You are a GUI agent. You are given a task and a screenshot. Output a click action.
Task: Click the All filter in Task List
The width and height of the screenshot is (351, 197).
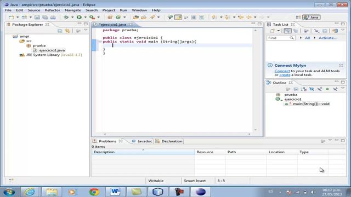[x=307, y=38]
